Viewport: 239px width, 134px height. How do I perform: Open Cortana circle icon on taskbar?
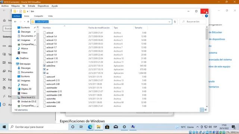click(x=73, y=127)
